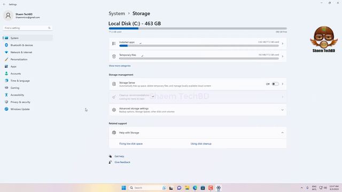
Task: Open 'Using disk cleanup' link
Action: tap(201, 143)
